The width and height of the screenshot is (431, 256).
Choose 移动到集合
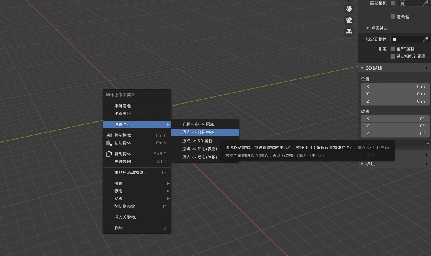[137, 206]
